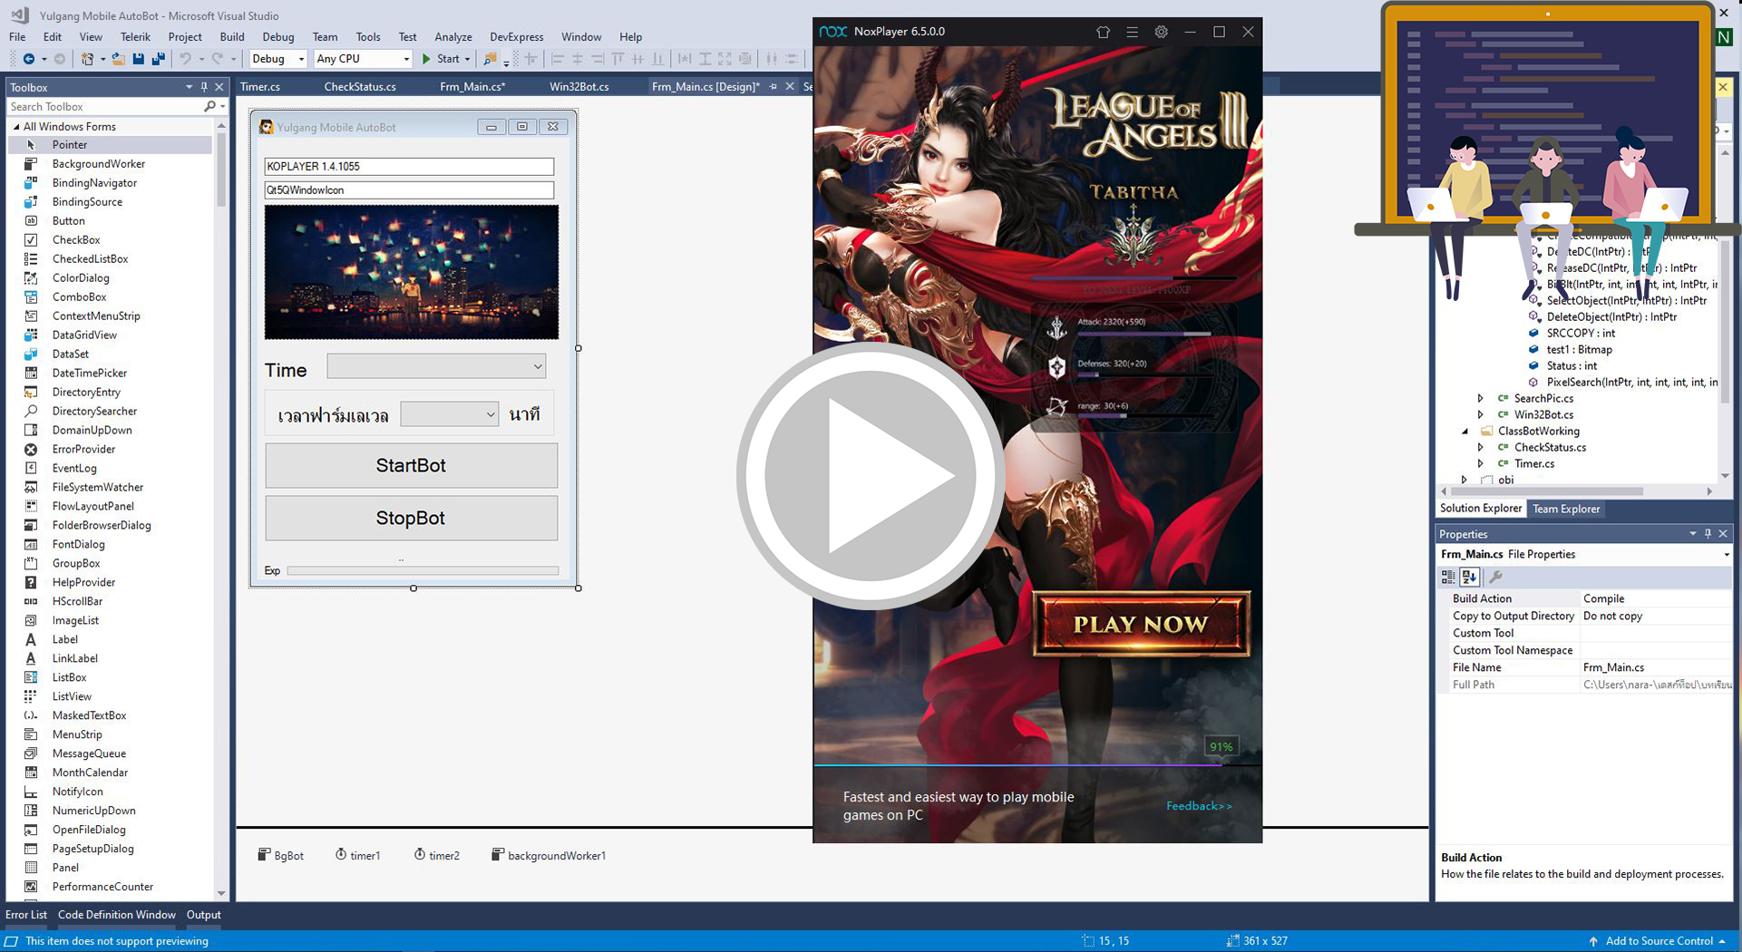1742x952 pixels.
Task: Click the StartBot button on the form
Action: pos(411,465)
